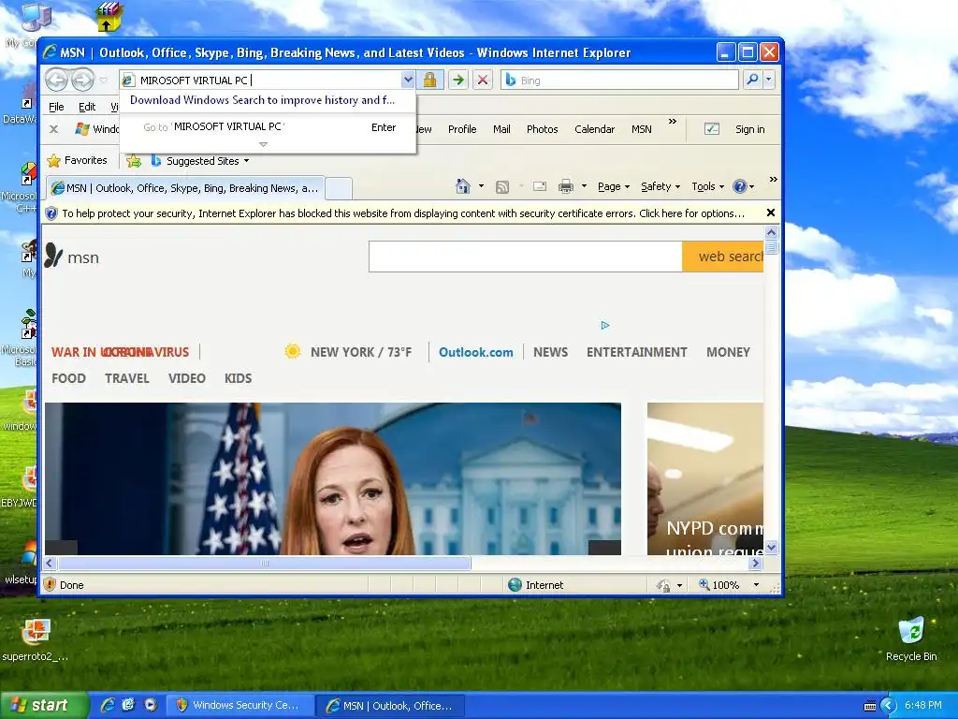Click the green Go arrow button
Image resolution: width=958 pixels, height=719 pixels.
pyautogui.click(x=457, y=81)
